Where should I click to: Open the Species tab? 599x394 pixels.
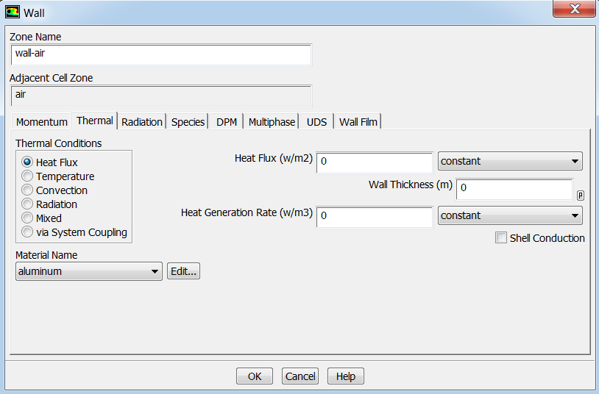(x=188, y=122)
